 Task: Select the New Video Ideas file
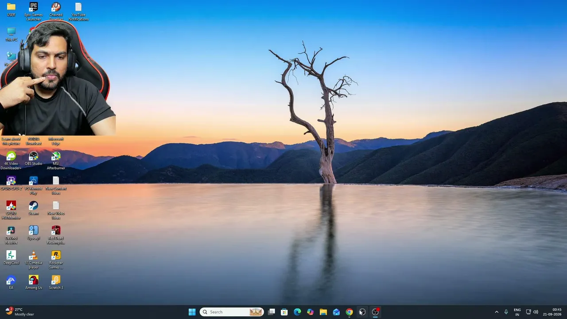tap(56, 210)
